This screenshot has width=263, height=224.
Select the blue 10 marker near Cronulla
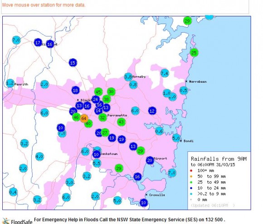tap(144, 203)
